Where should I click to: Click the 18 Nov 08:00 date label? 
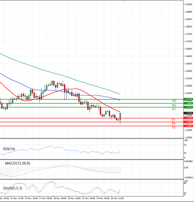60,198
